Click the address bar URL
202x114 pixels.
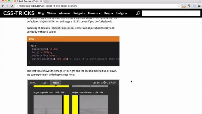click(x=48, y=6)
